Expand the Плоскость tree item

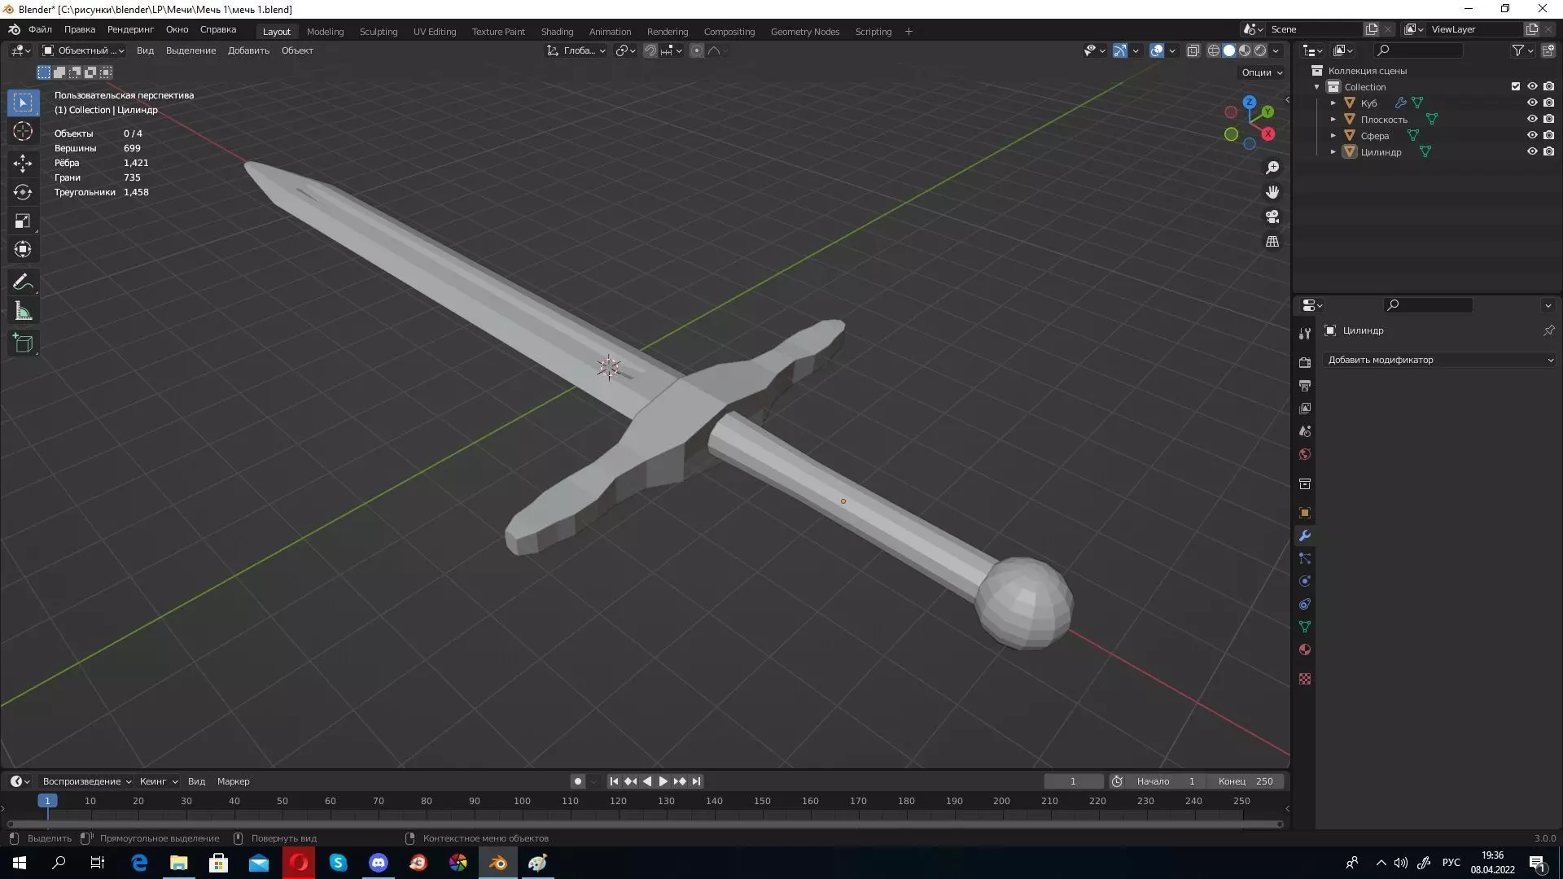[x=1333, y=119]
